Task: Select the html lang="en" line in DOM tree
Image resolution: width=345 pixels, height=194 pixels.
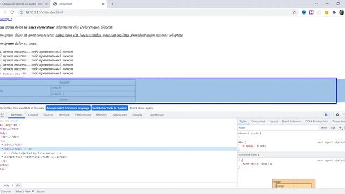Action: (x=10, y=124)
